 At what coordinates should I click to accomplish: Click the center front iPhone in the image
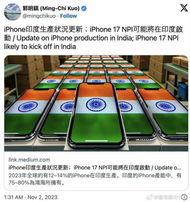point(97,115)
